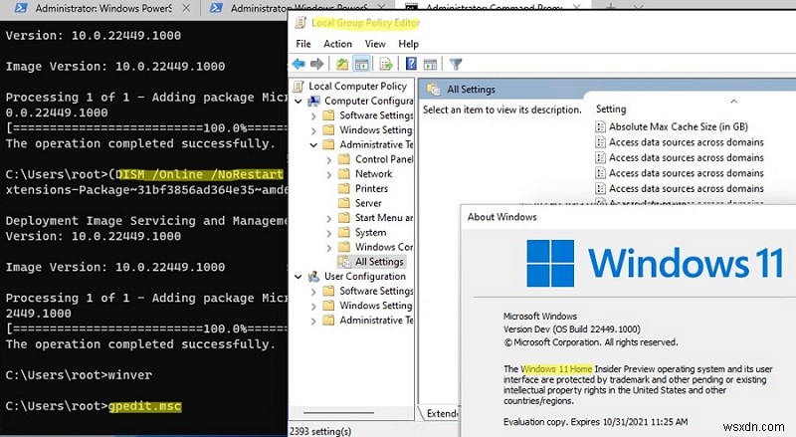The width and height of the screenshot is (796, 437).
Task: Select the User Configuration label
Action: pos(365,277)
